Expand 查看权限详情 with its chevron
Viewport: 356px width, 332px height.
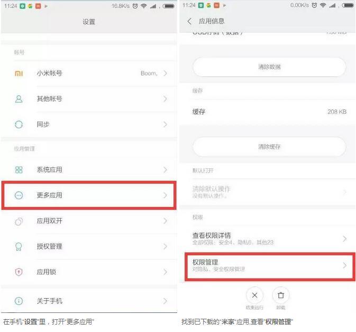pos(345,239)
